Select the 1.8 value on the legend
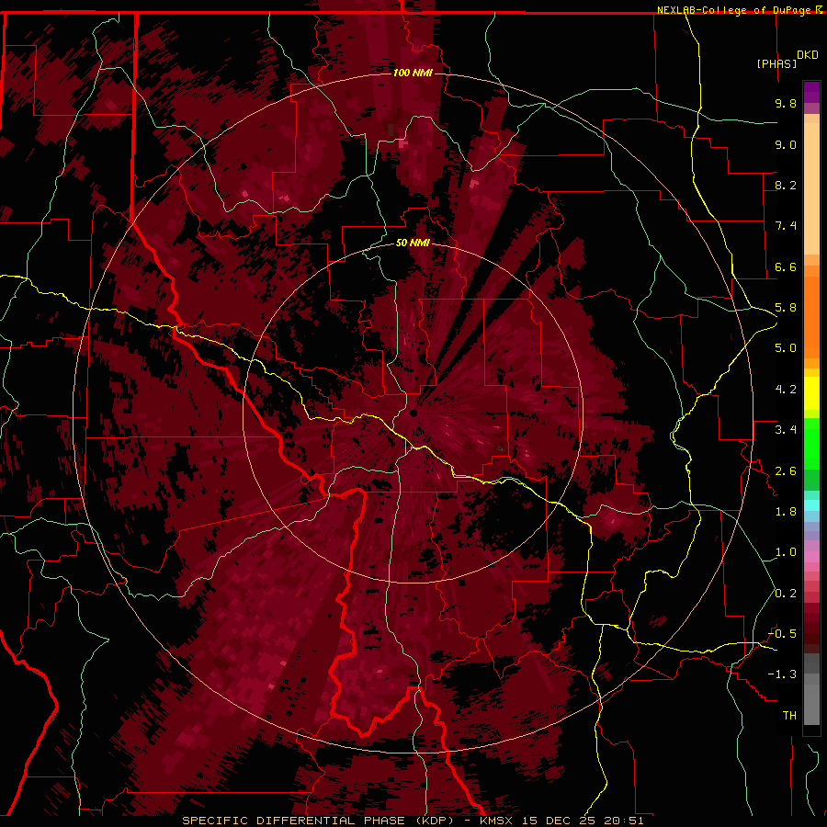This screenshot has width=827, height=827. (x=786, y=512)
